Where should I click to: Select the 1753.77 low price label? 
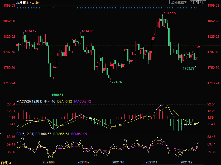click(189, 68)
